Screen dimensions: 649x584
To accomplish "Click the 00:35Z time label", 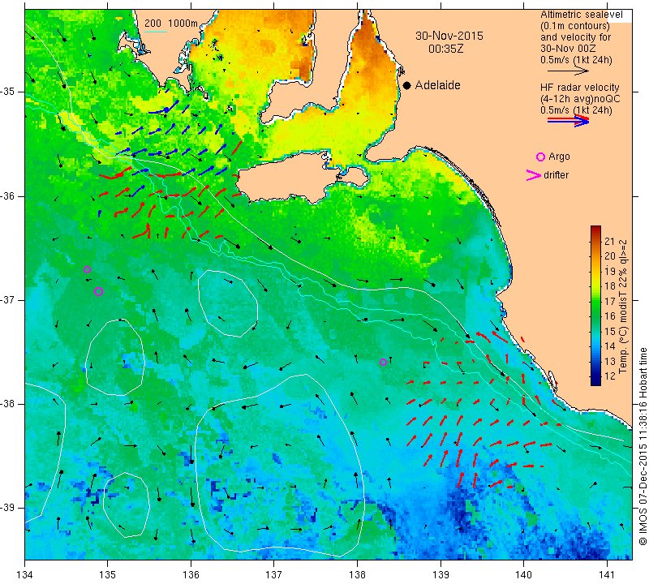I will (x=446, y=49).
